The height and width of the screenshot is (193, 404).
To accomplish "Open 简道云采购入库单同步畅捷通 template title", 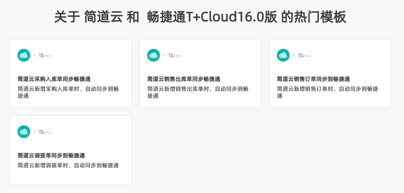I will 54,79.
